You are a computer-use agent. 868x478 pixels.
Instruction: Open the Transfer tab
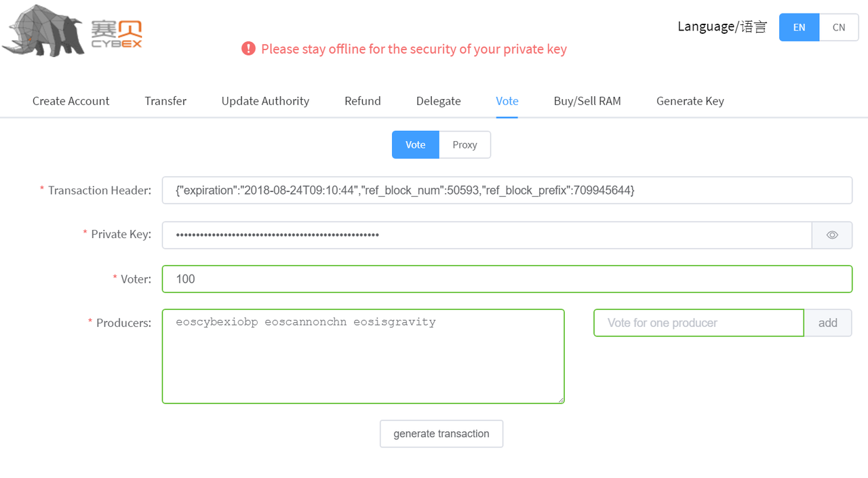coord(165,101)
